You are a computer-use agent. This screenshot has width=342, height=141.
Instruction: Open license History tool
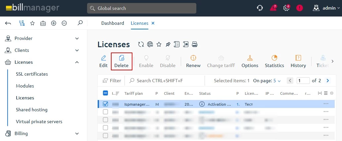[x=298, y=58]
